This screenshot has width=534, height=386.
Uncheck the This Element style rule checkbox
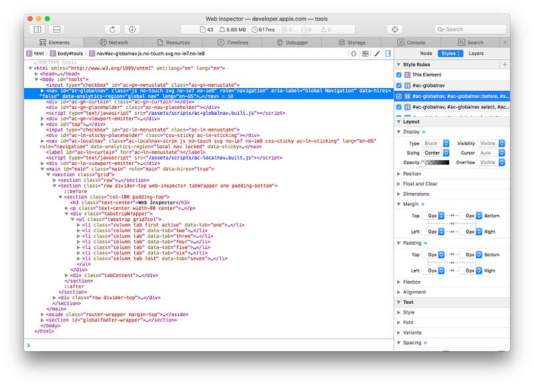click(x=399, y=75)
